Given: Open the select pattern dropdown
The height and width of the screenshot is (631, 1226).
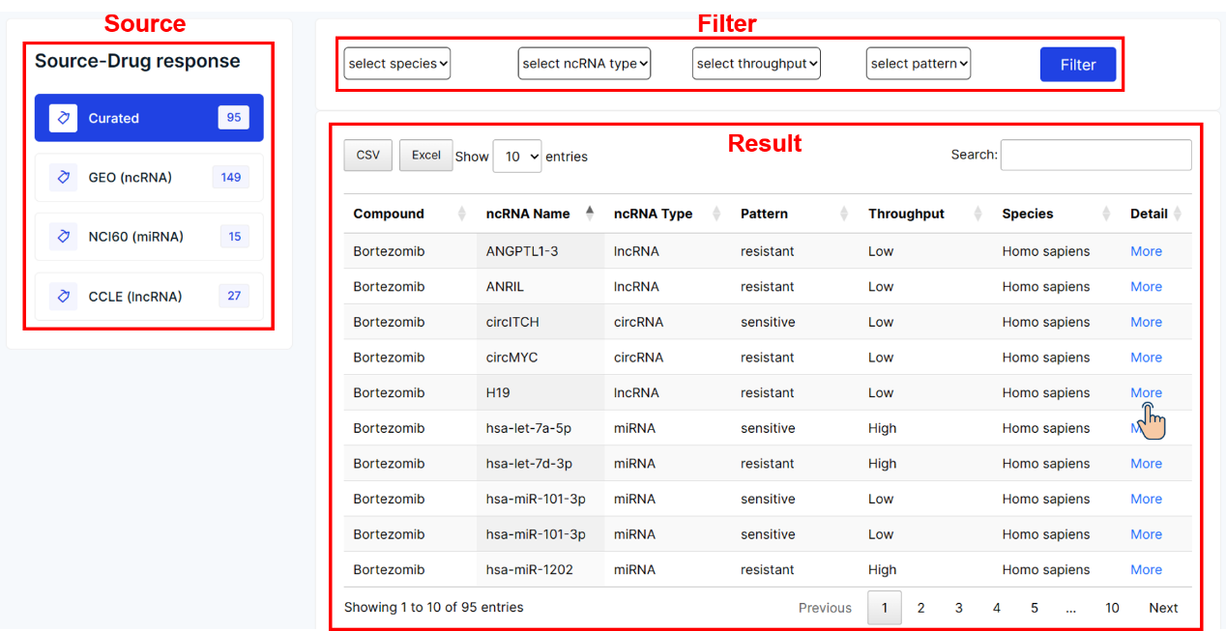Looking at the screenshot, I should (919, 64).
